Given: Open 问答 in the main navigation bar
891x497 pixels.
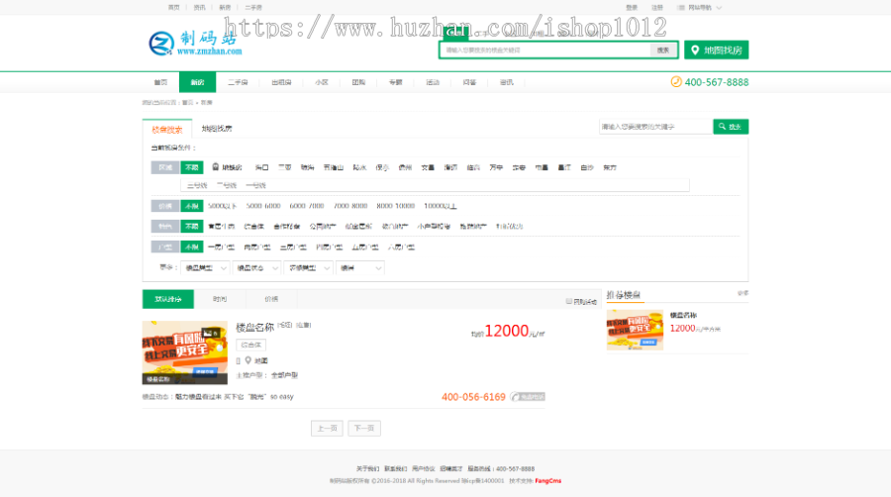Looking at the screenshot, I should tap(469, 82).
